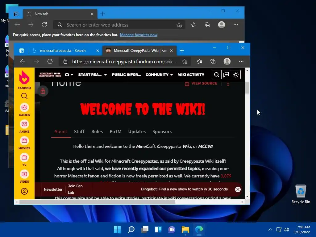Click the Fandom flame logo in the sidebar
The width and height of the screenshot is (316, 237).
point(24,77)
